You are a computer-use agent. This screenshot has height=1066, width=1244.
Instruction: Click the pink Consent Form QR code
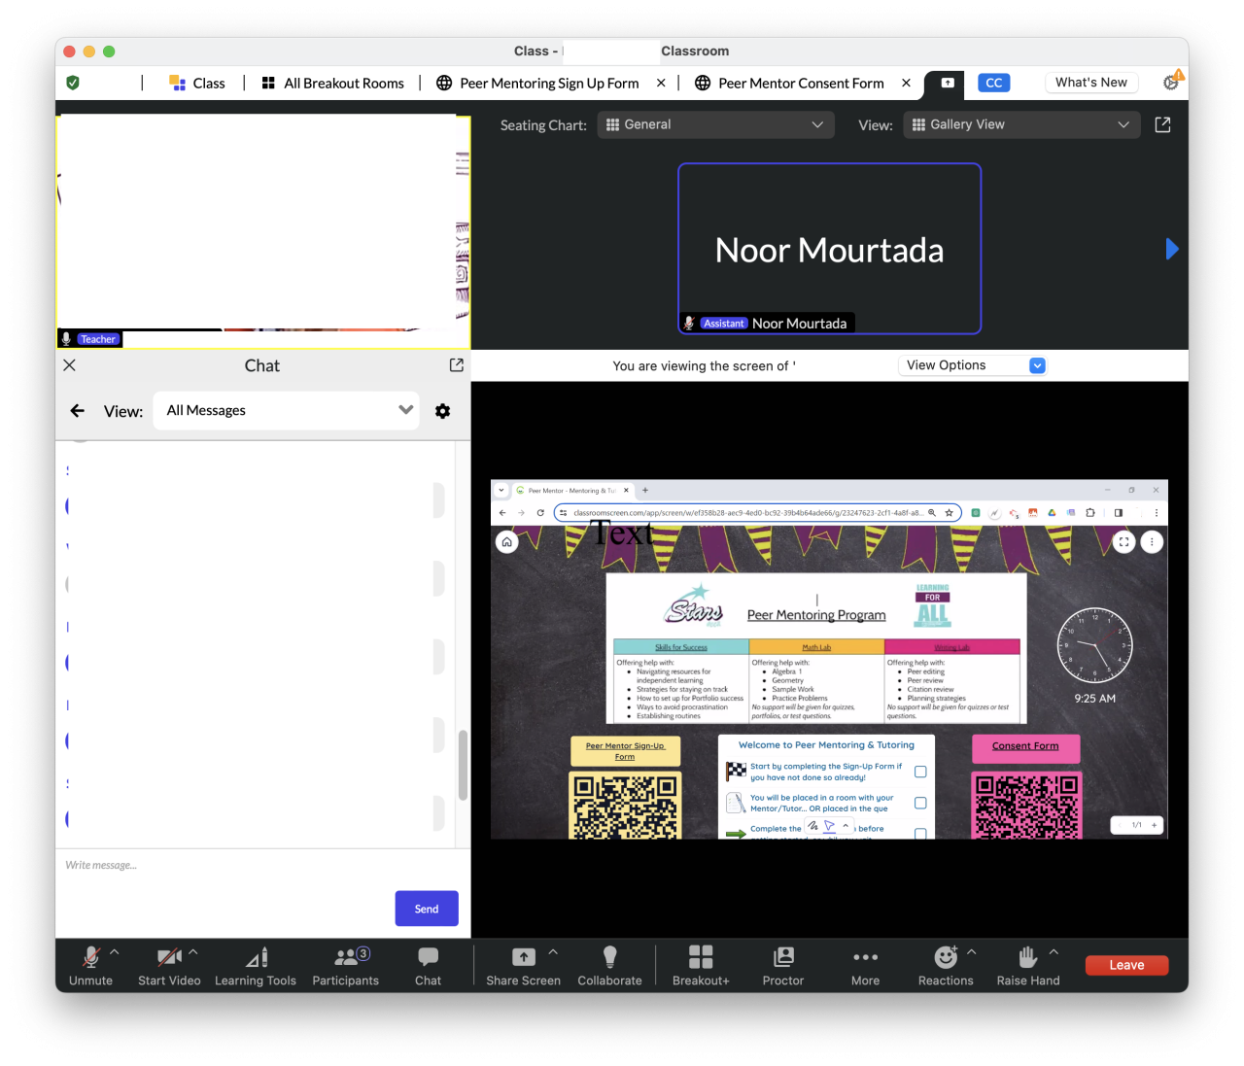1026,806
